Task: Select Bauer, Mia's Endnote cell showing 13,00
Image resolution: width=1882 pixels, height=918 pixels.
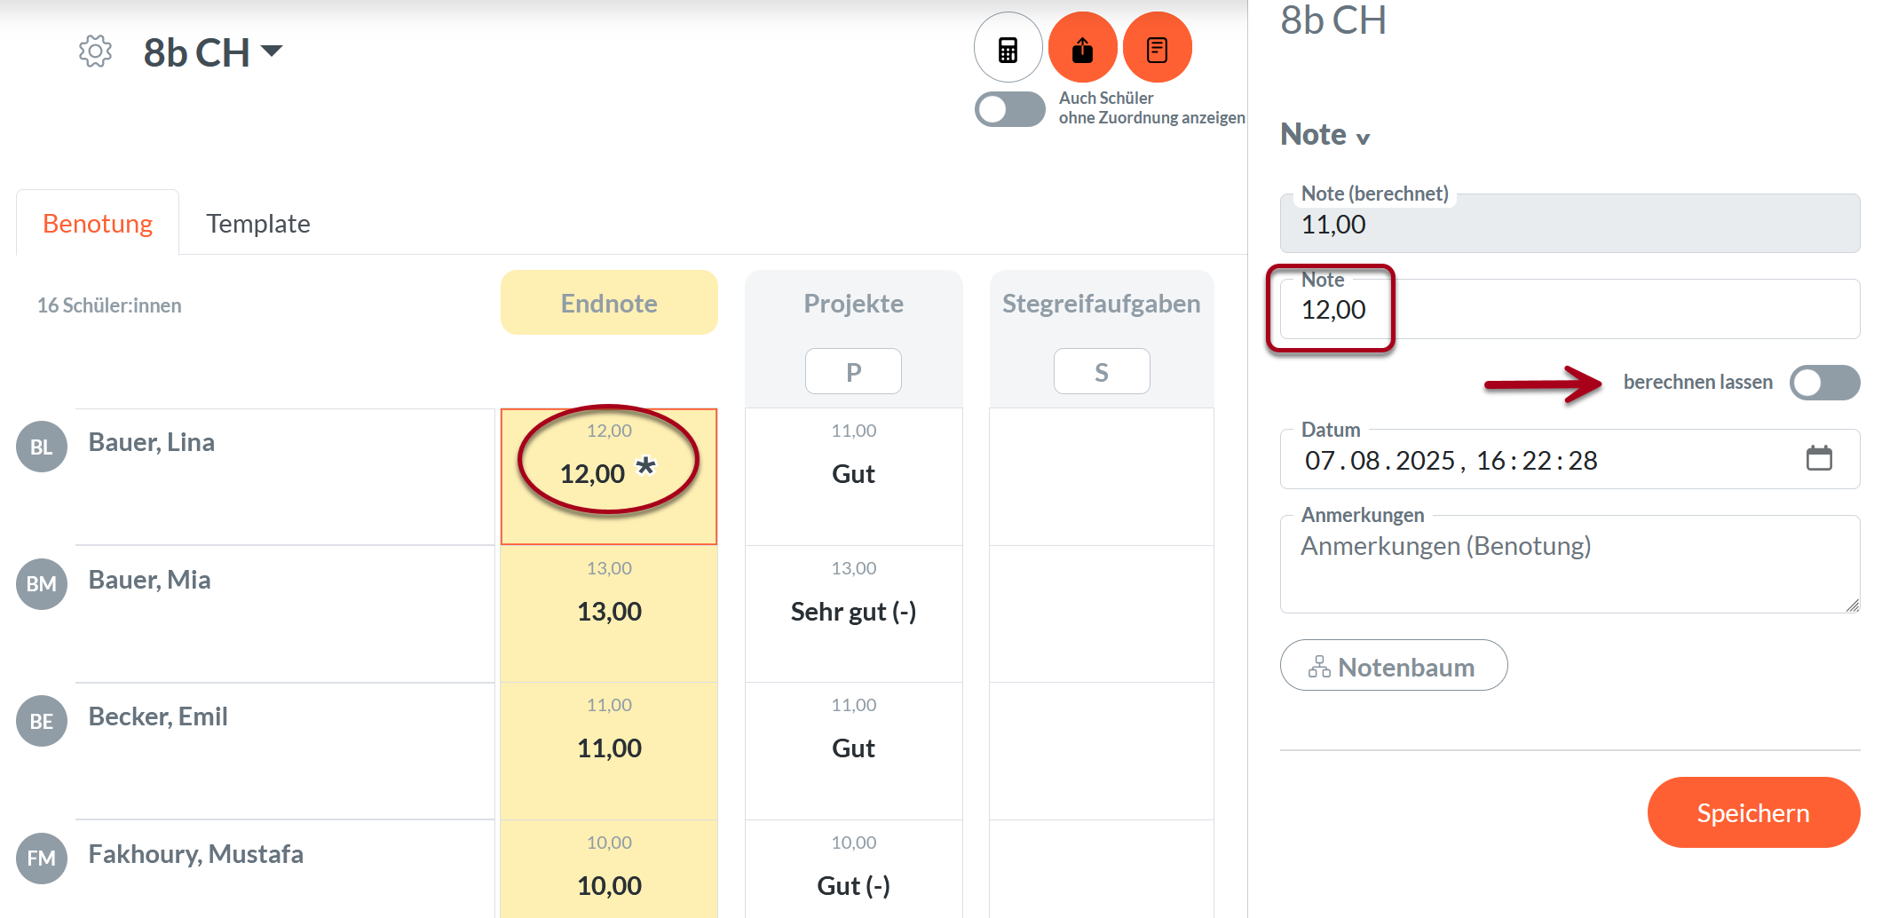Action: click(x=609, y=611)
